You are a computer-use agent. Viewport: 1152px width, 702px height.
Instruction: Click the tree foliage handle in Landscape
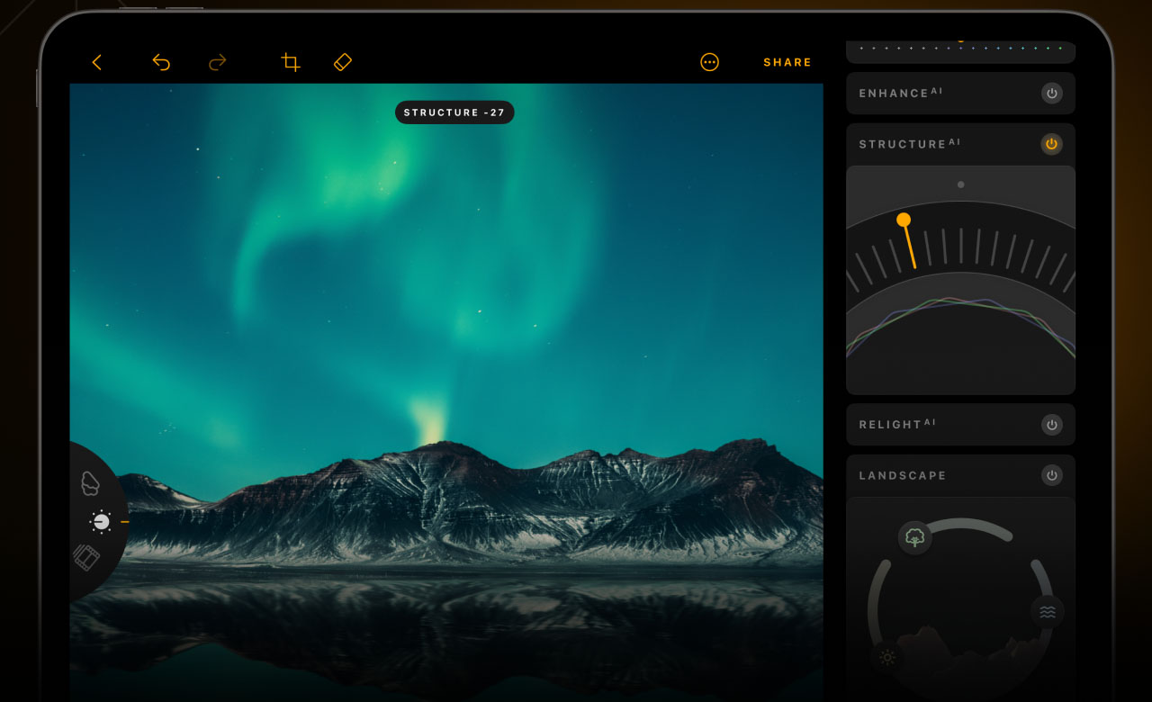pos(914,538)
